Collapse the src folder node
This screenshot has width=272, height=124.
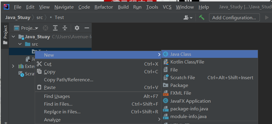(x=20, y=44)
